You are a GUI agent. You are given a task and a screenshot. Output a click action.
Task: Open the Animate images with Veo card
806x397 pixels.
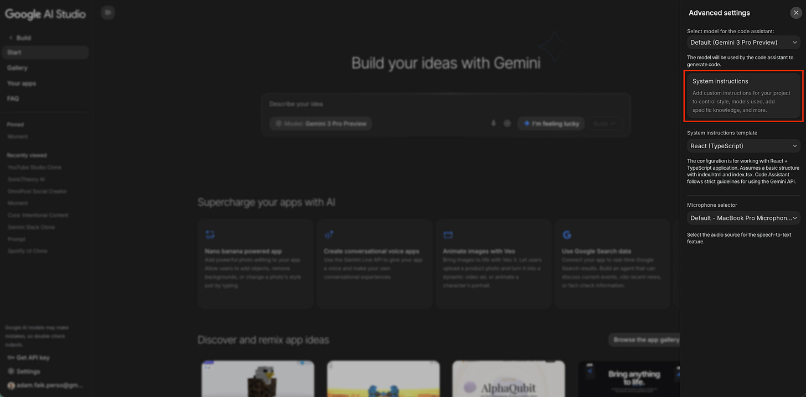(494, 263)
